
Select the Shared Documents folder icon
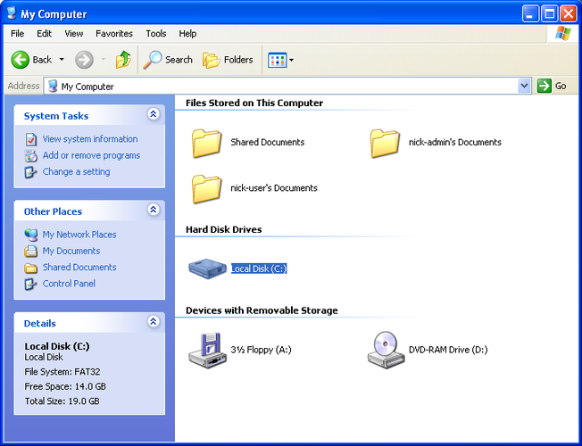click(x=206, y=143)
